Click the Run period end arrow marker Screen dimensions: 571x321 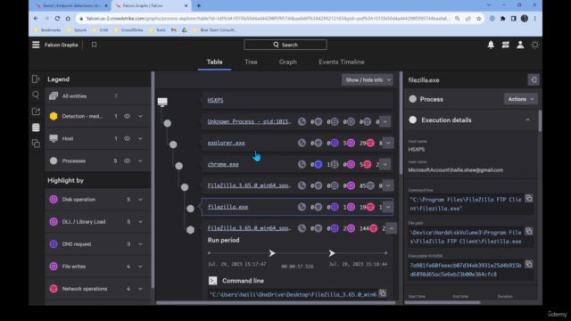tap(331, 253)
